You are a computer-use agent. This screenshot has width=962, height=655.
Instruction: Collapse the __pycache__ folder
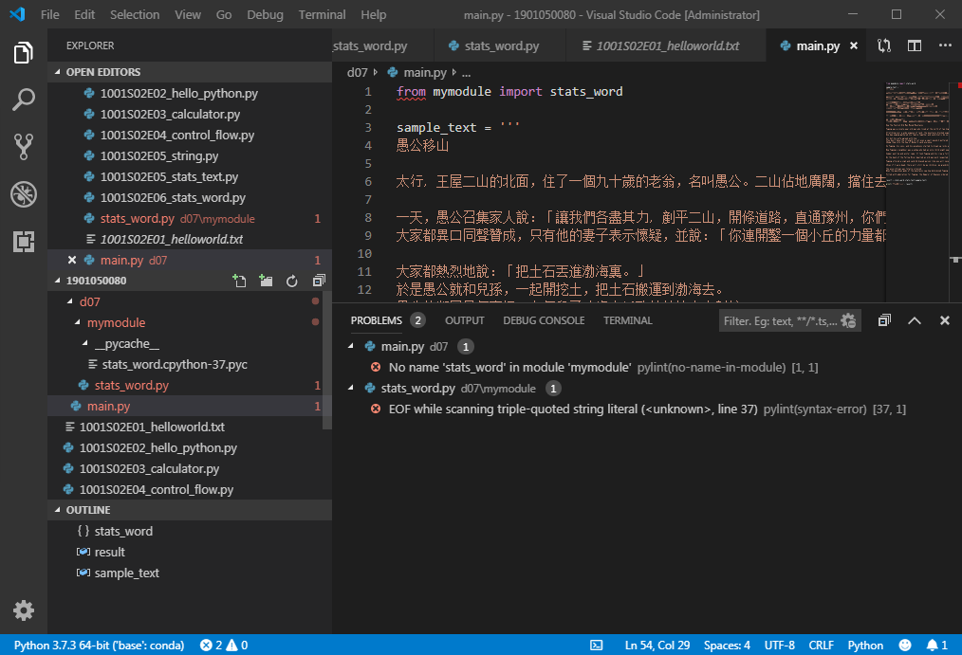[x=84, y=343]
